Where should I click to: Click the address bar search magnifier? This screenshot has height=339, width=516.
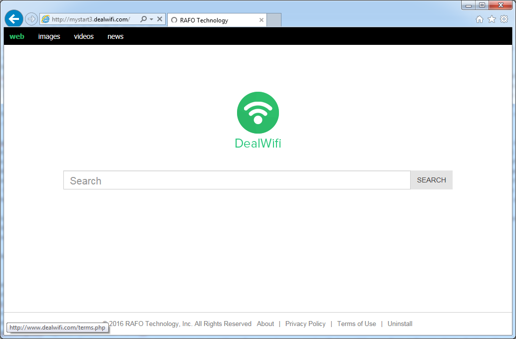pos(144,19)
